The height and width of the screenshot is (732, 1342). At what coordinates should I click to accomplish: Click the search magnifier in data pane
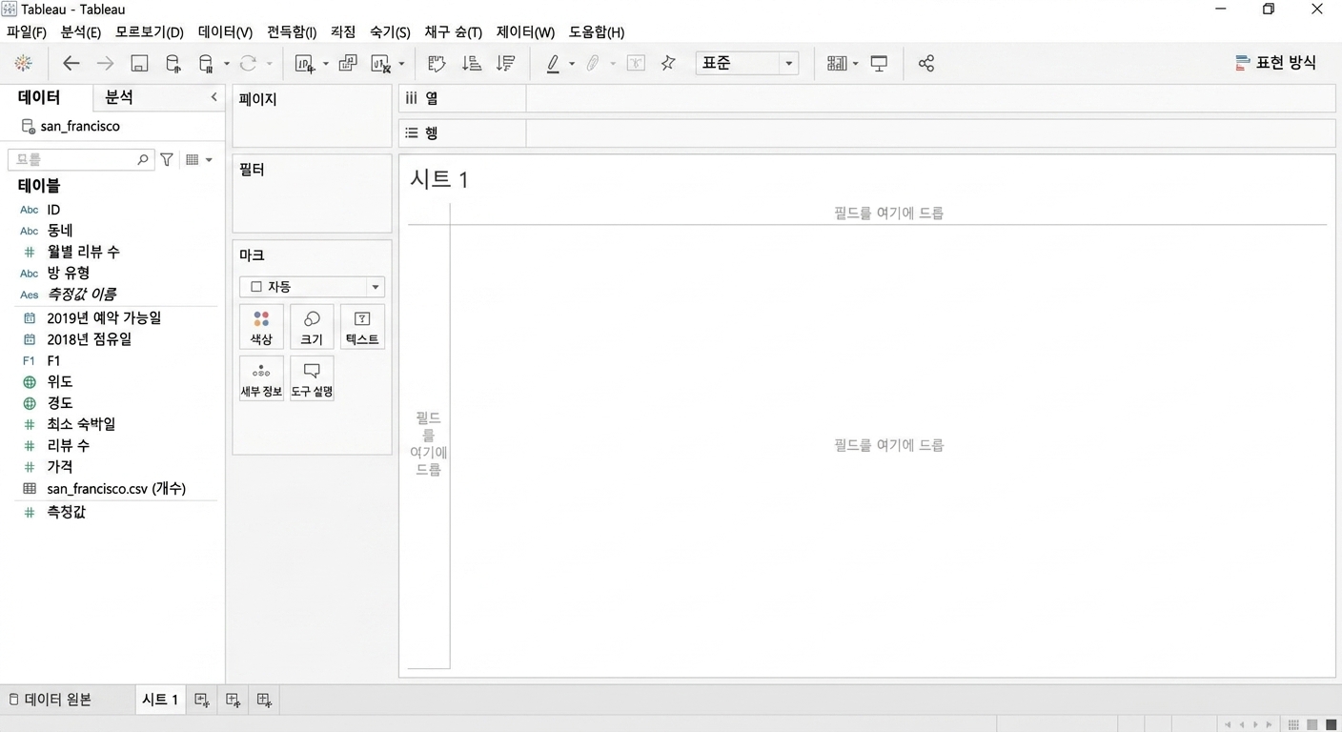coord(143,160)
